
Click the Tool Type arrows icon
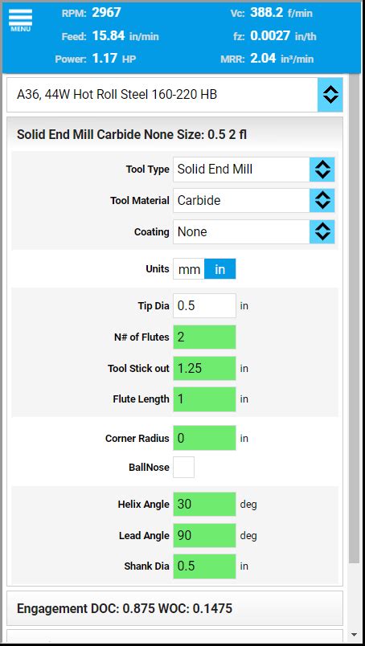coord(322,170)
